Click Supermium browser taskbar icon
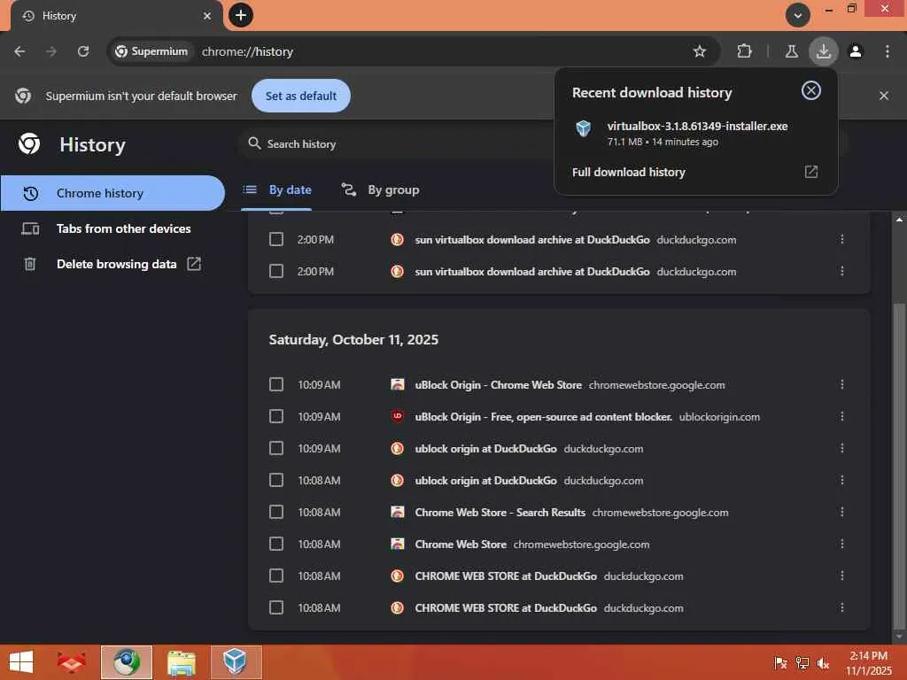Screen dimensions: 907x680 tap(126, 662)
